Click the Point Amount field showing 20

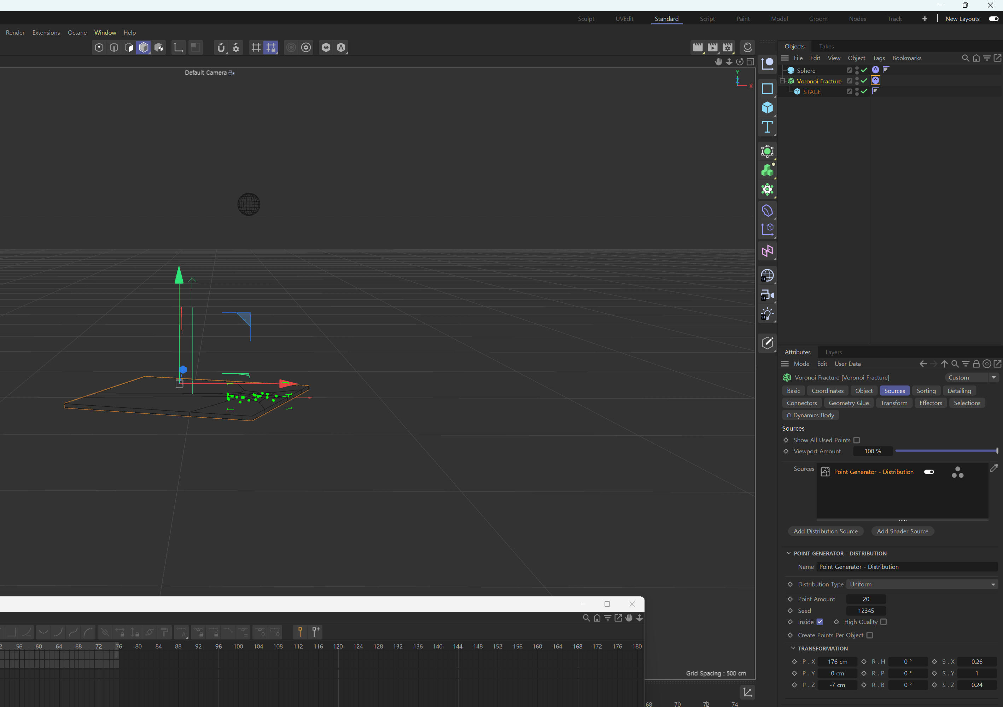tap(866, 599)
